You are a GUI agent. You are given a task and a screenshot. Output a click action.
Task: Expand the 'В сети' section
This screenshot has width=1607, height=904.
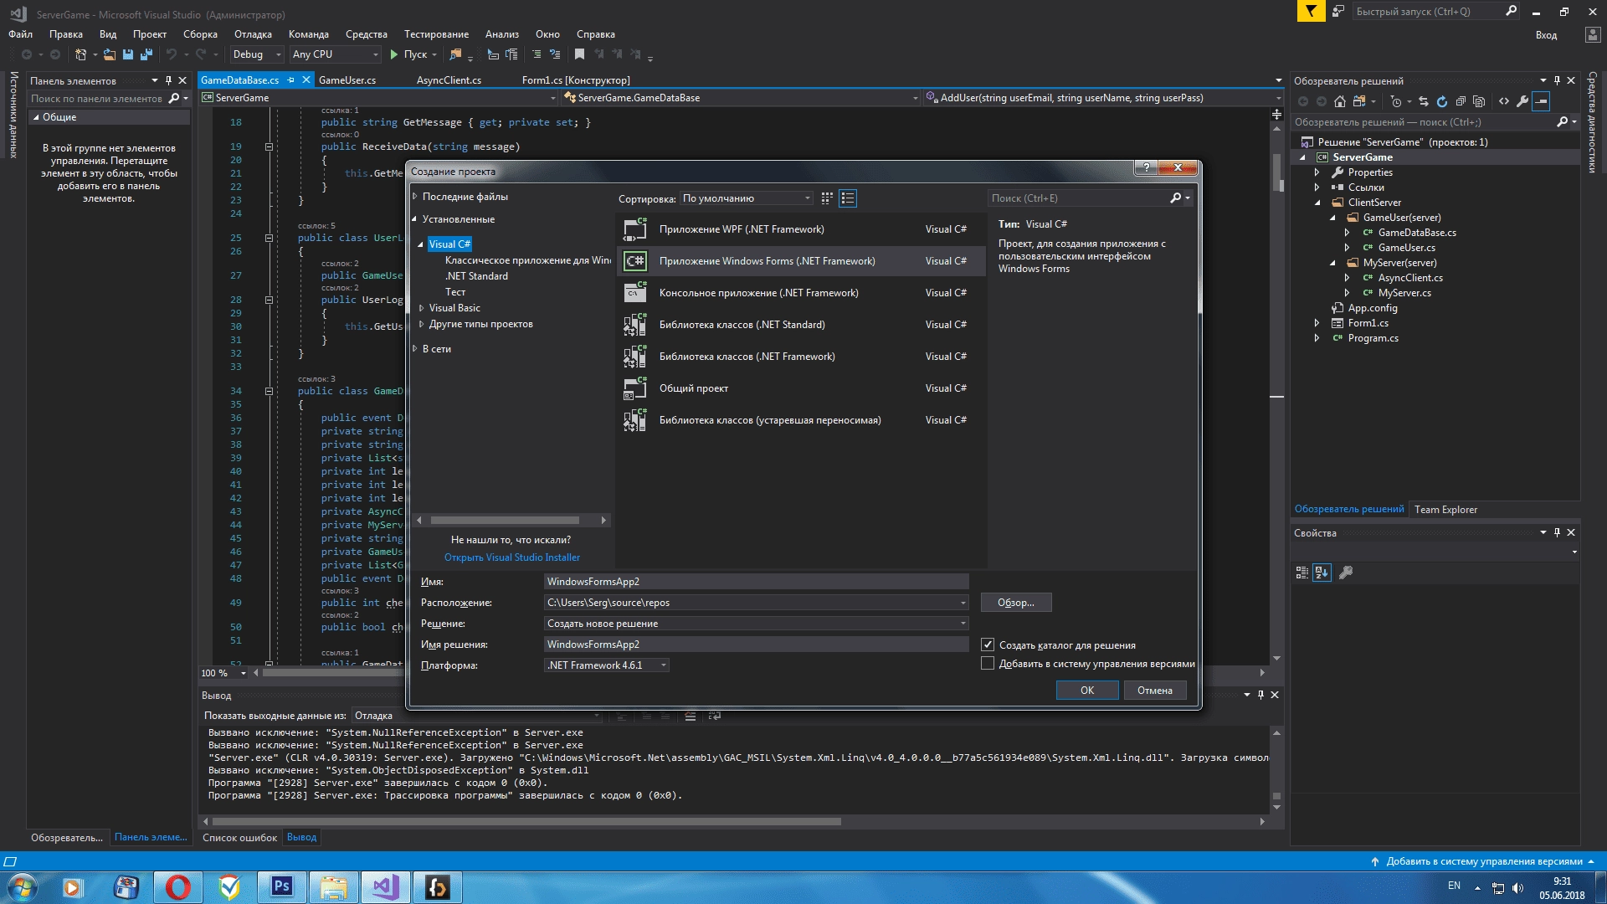[x=415, y=349]
